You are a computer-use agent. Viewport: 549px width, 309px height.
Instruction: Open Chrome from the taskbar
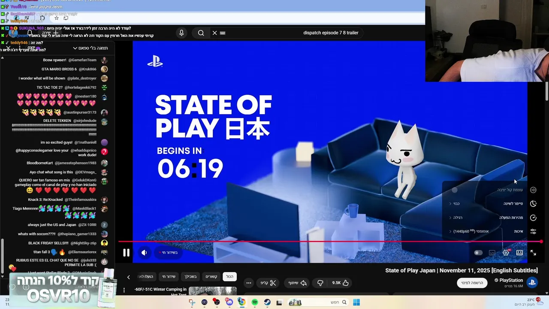(242, 303)
